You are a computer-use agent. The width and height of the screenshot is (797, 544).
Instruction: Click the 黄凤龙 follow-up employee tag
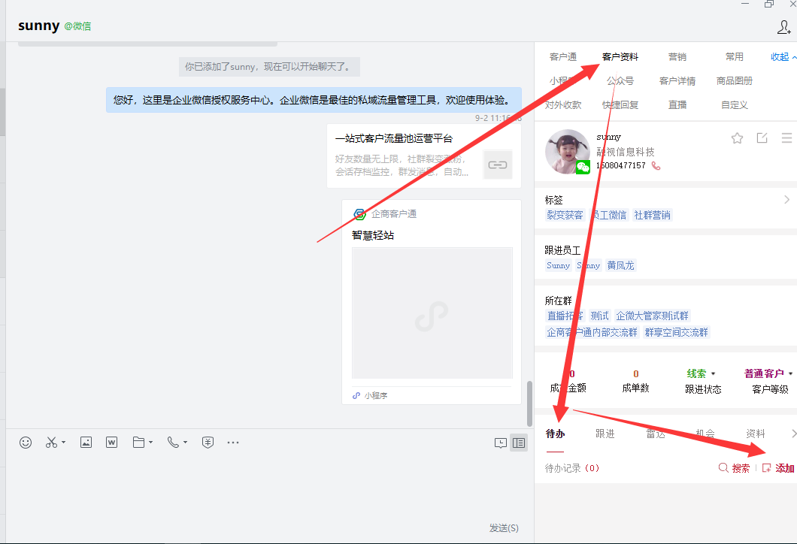pyautogui.click(x=620, y=265)
